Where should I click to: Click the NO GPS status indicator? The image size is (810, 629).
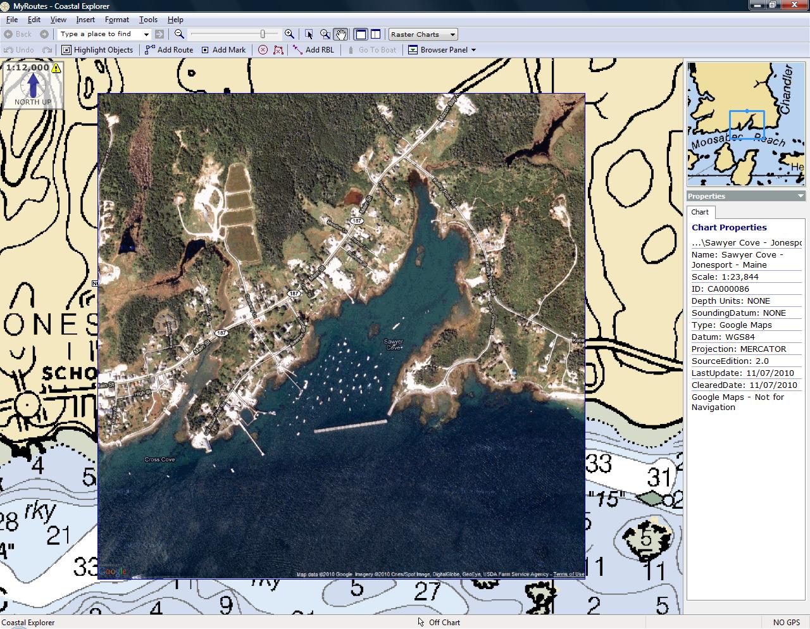tap(787, 623)
